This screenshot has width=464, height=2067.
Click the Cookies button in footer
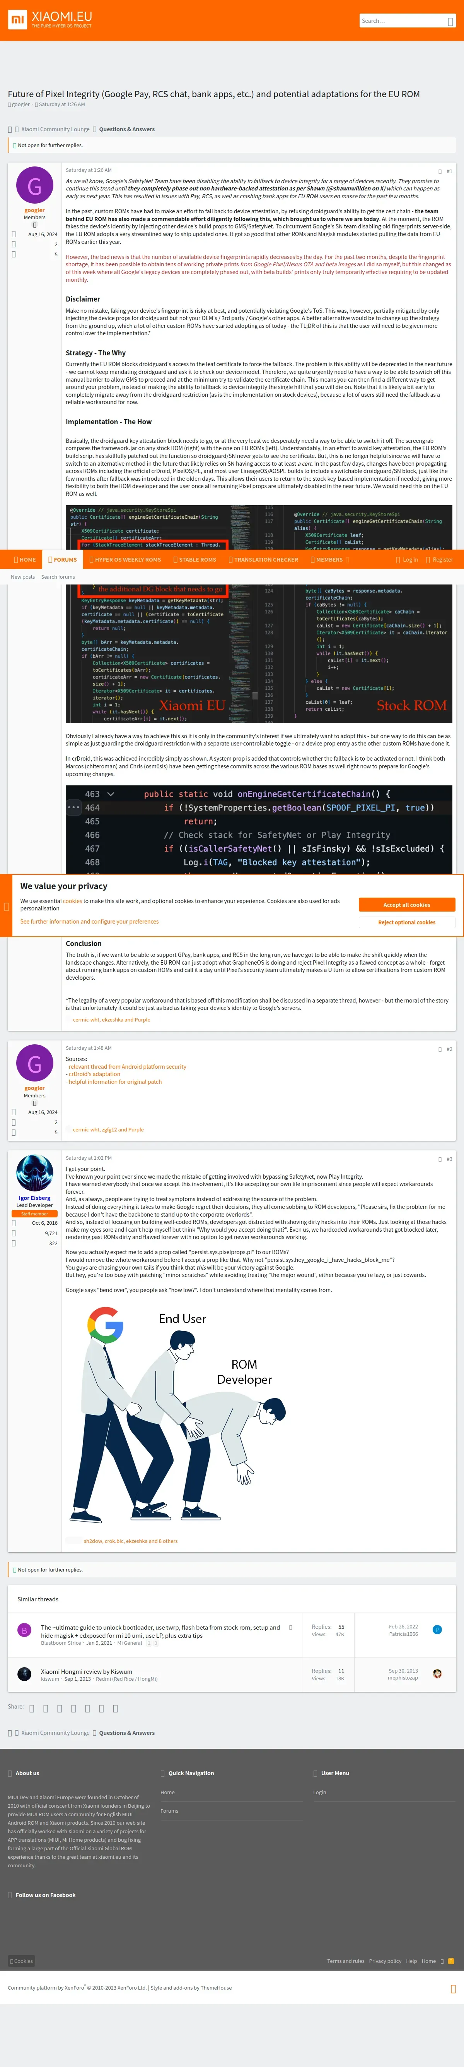click(22, 1960)
